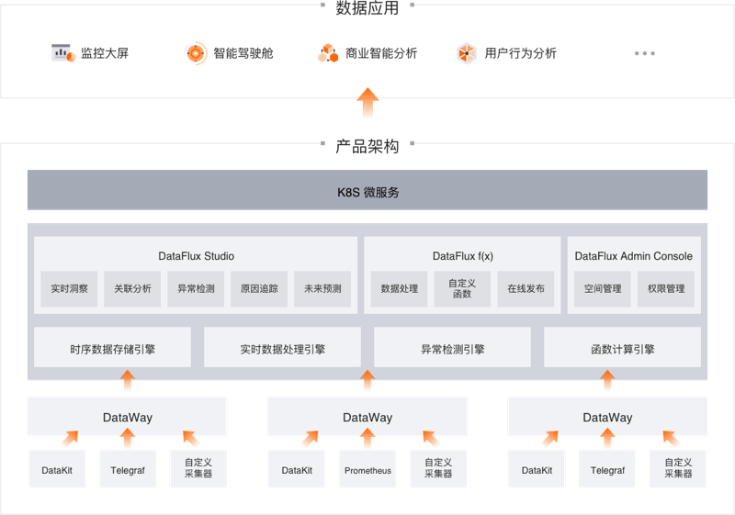Viewport: 735px width, 515px height.
Task: Click the 监控大屏 dashboard chart icon
Action: [x=63, y=53]
